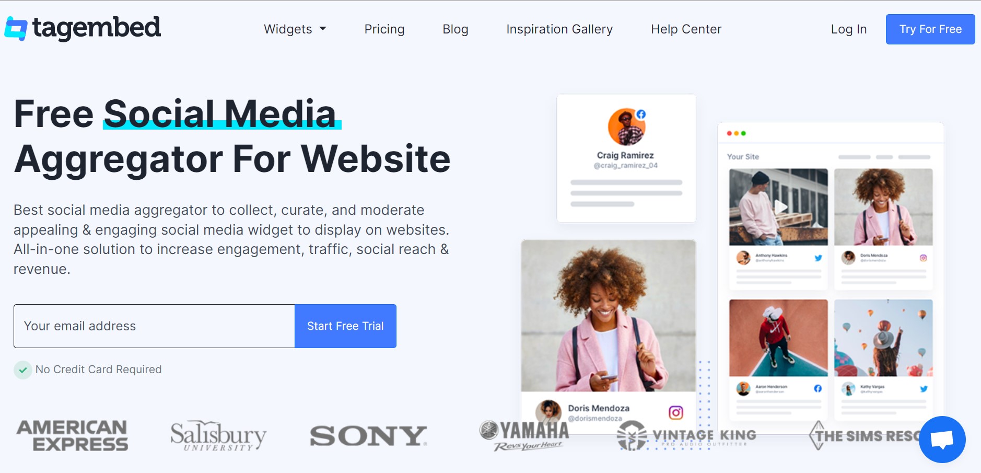981x473 pixels.
Task: Expand the Widgets dropdown arrow
Action: pyautogui.click(x=323, y=29)
